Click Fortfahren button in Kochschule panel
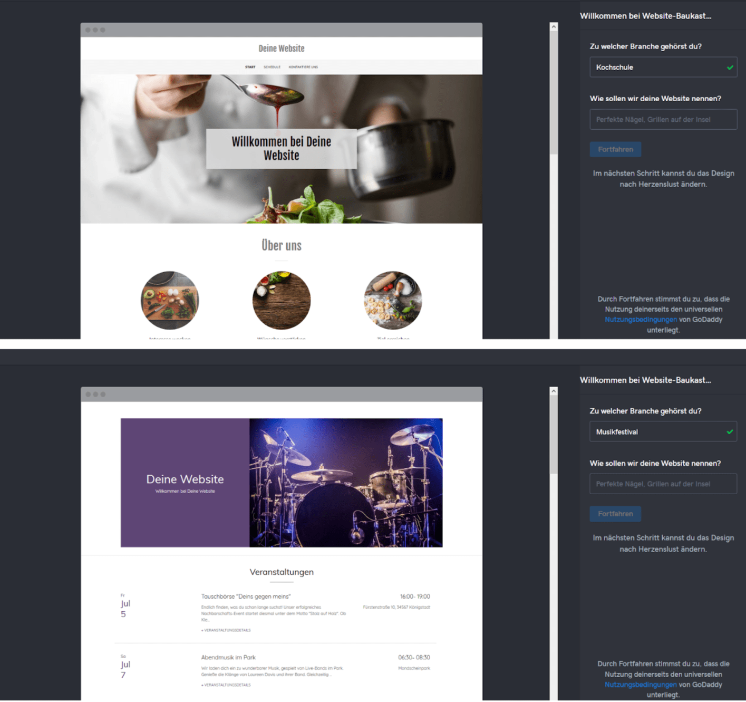The width and height of the screenshot is (746, 702). point(615,149)
